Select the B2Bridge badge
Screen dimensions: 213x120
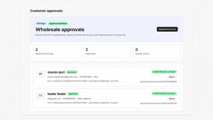(41, 23)
